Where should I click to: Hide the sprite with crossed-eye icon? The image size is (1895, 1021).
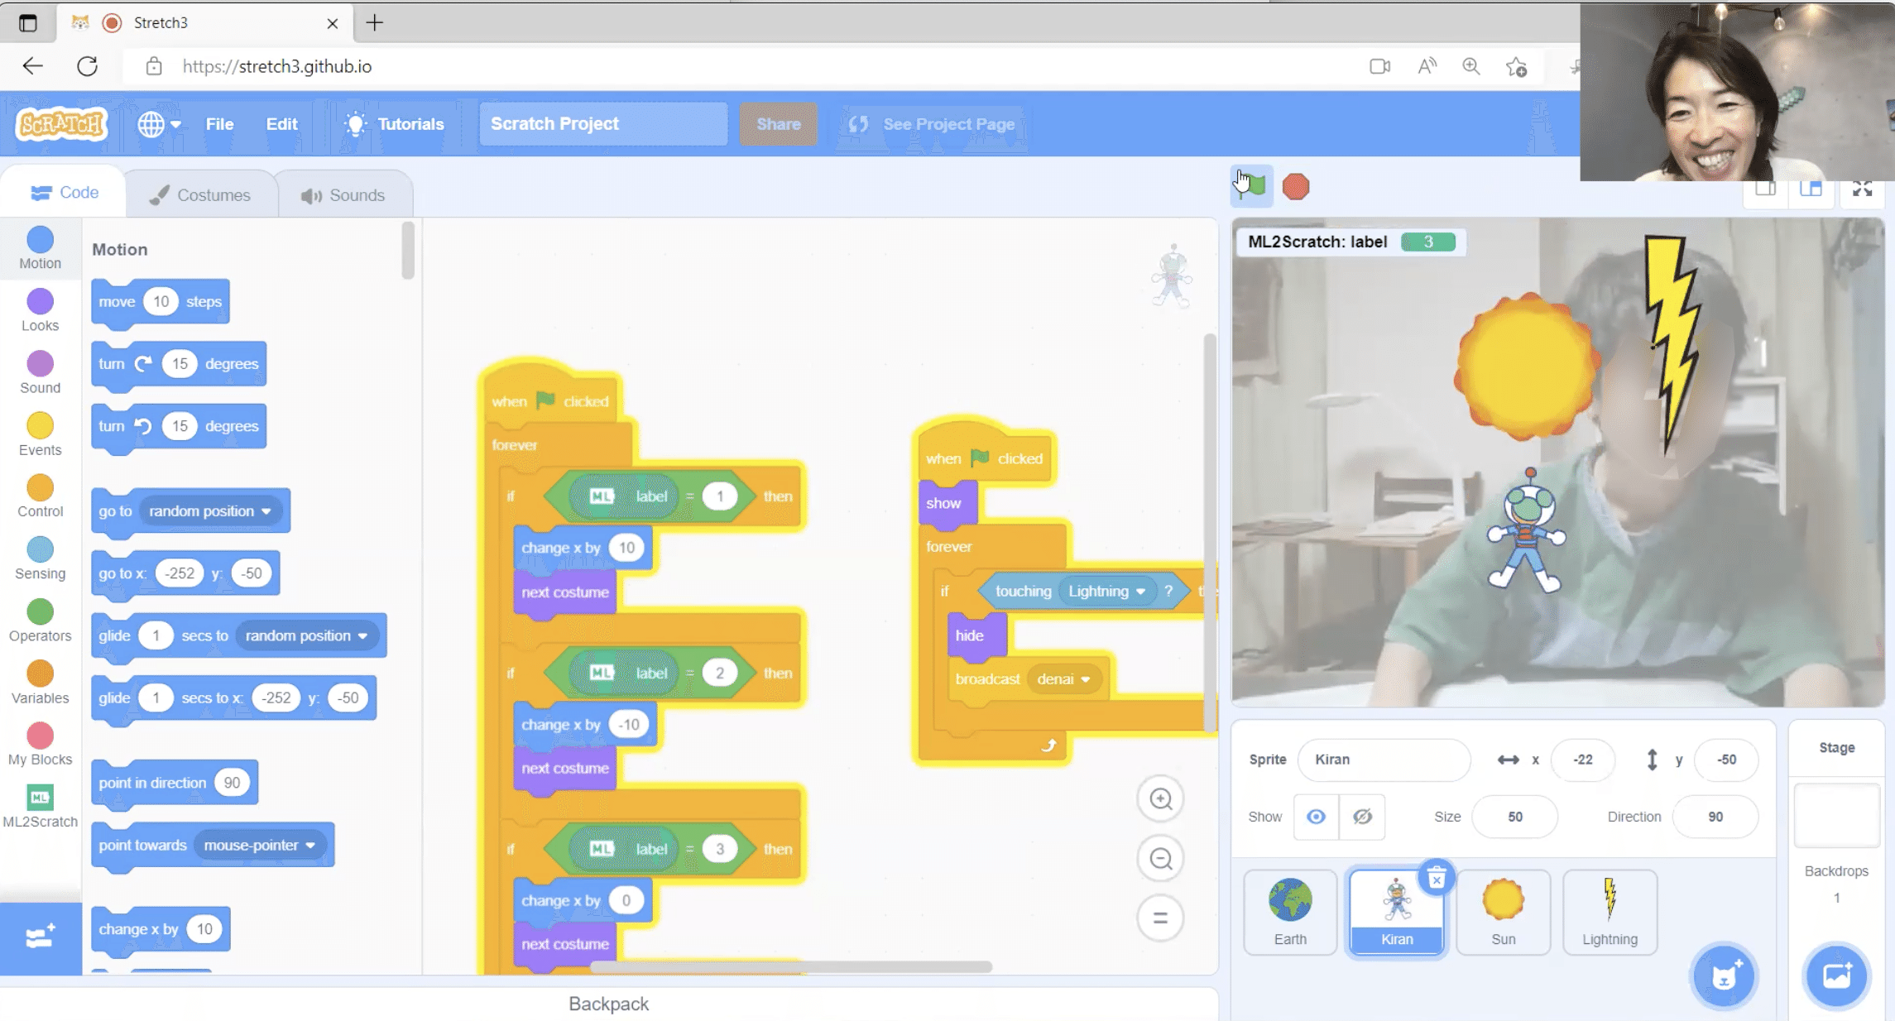pyautogui.click(x=1362, y=817)
